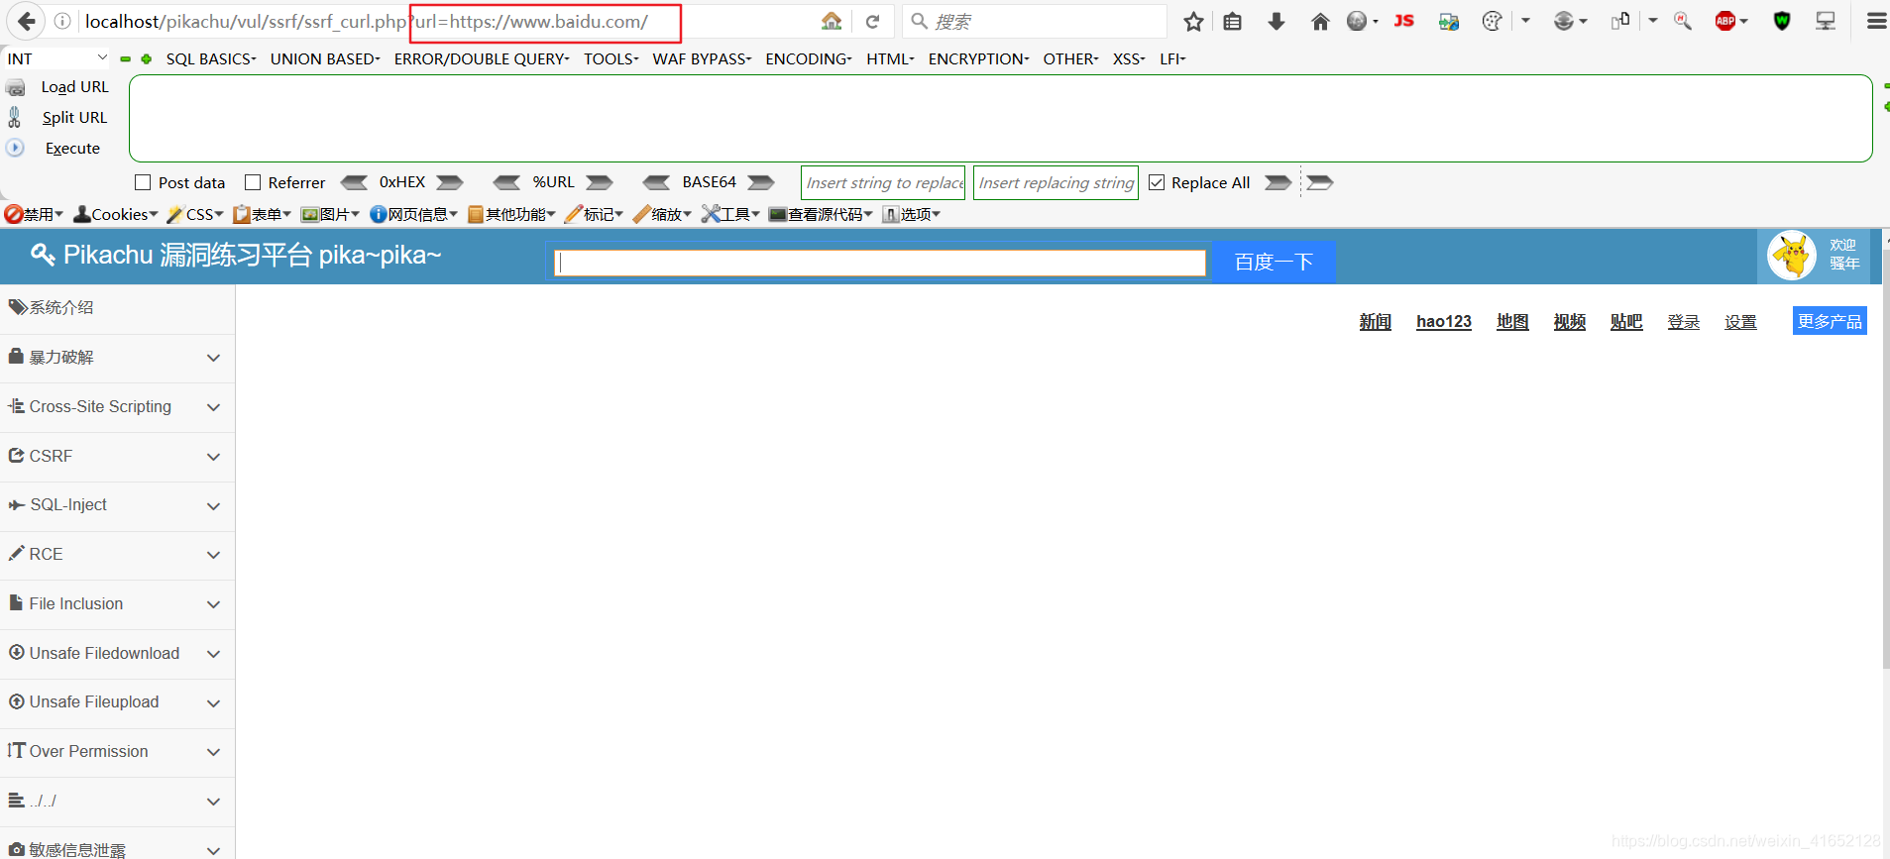
Task: Focus the Insert string to replace field
Action: (883, 182)
